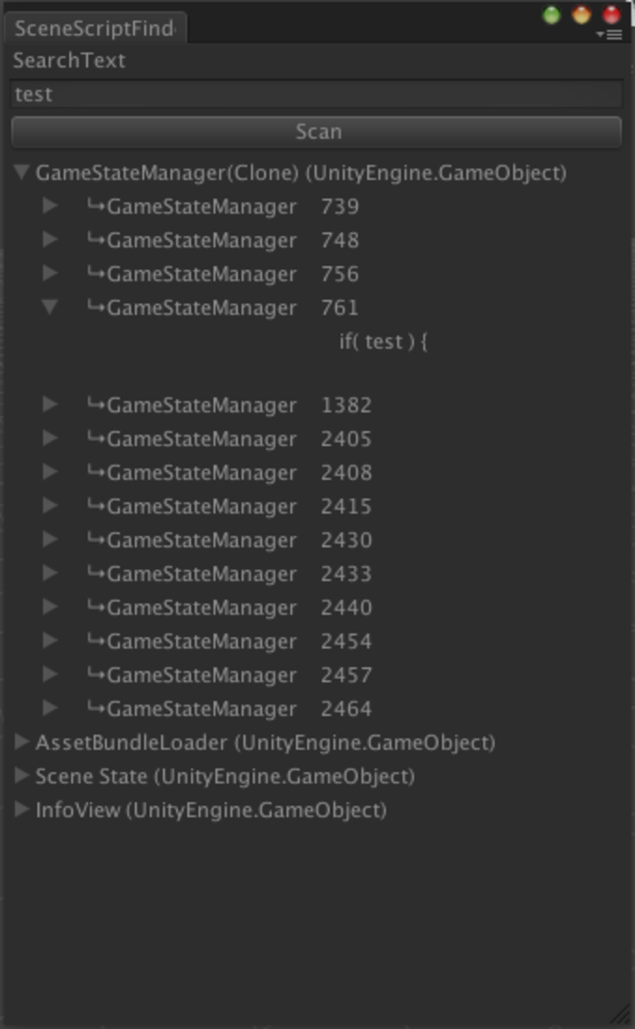This screenshot has height=1029, width=635.
Task: Expand the AssetBundleLoader game object
Action: (21, 742)
